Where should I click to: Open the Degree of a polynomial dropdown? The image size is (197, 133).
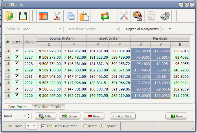click(167, 29)
